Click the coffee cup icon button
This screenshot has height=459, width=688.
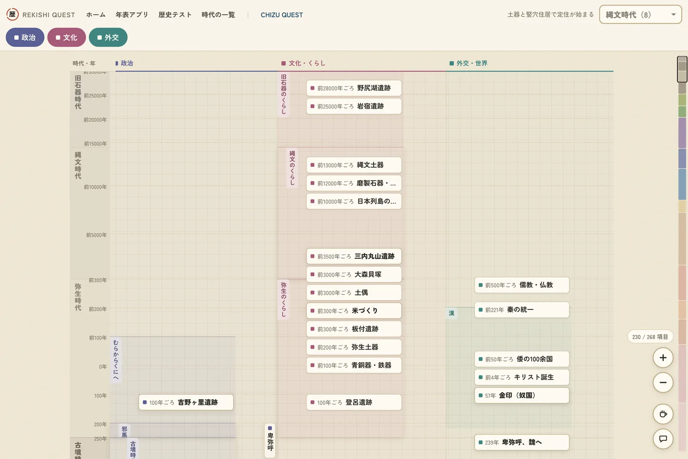(663, 414)
